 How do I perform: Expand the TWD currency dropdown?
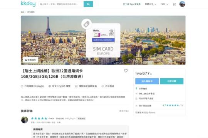[164, 4]
